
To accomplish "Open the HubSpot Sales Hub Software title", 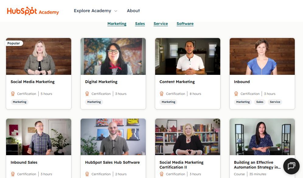I will pyautogui.click(x=113, y=162).
